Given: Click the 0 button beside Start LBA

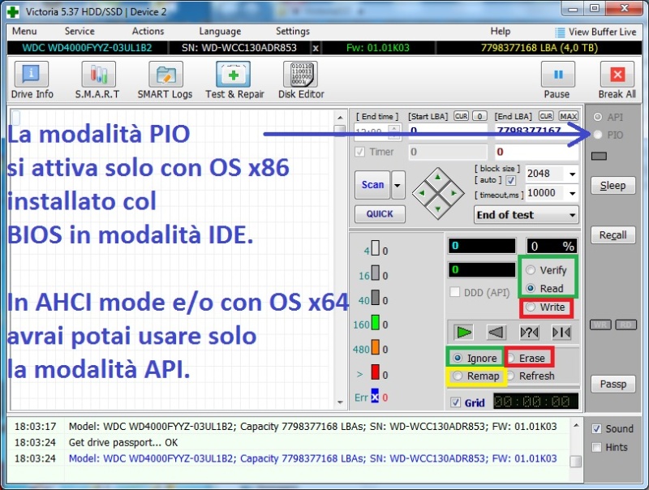Looking at the screenshot, I should (x=479, y=116).
